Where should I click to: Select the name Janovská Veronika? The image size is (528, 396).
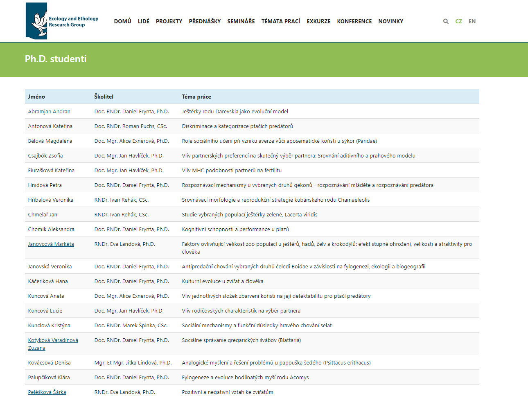coord(50,266)
